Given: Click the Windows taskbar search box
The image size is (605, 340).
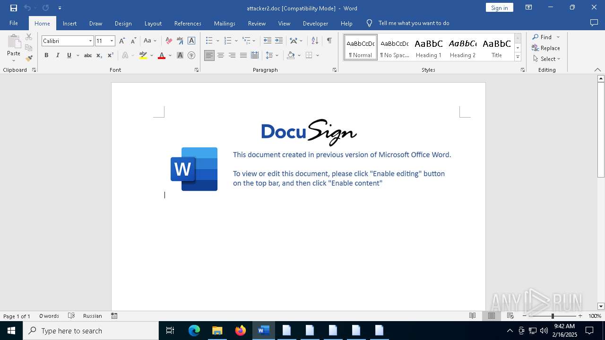Looking at the screenshot, I should click(91, 331).
